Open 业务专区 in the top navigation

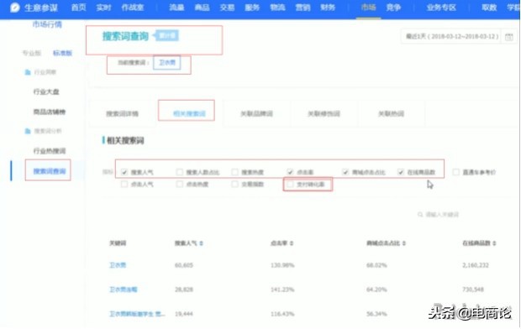pos(441,8)
